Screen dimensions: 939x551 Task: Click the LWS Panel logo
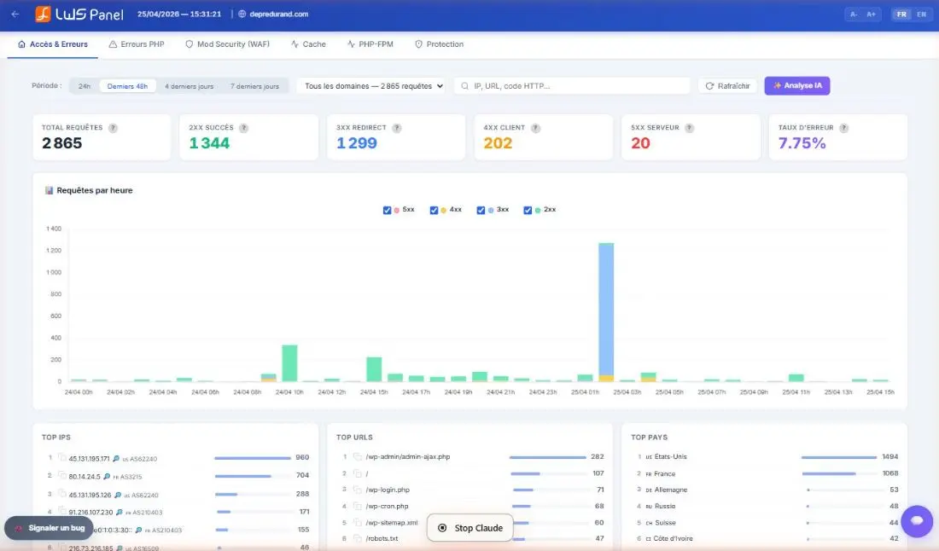pyautogui.click(x=79, y=14)
